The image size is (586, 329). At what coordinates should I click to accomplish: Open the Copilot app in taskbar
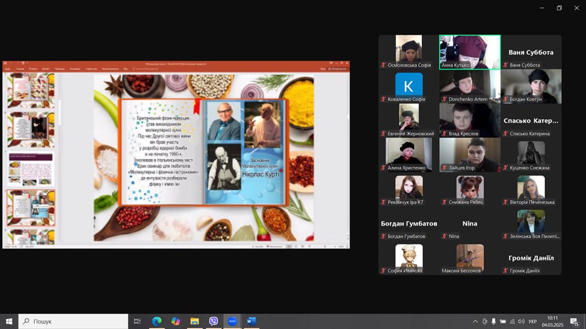[176, 321]
